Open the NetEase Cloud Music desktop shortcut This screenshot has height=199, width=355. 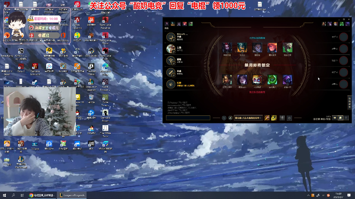(77, 6)
